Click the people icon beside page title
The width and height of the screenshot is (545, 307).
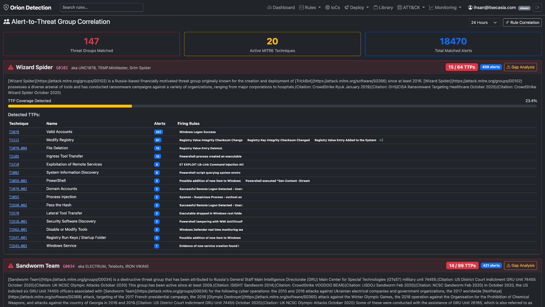coord(7,22)
